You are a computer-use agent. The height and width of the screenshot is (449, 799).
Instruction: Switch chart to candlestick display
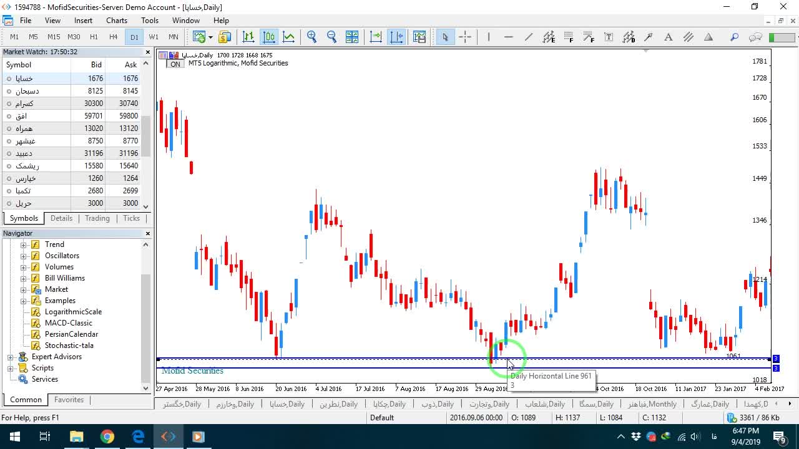pyautogui.click(x=269, y=37)
